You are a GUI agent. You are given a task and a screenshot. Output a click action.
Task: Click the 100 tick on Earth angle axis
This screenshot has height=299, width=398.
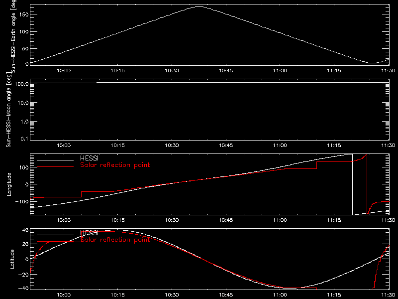pyautogui.click(x=25, y=32)
